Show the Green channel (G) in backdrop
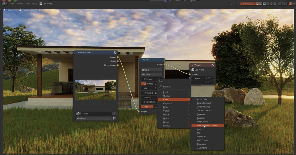This screenshot has height=155, width=296. 271,4
